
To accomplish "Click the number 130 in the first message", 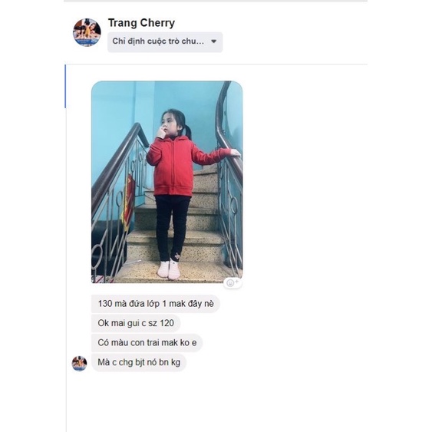I will point(105,304).
